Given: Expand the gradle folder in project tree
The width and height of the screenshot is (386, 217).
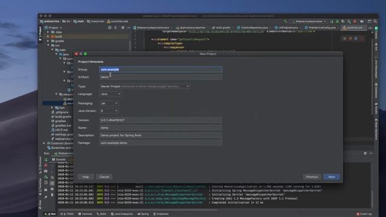Looking at the screenshot, I should tap(48, 41).
